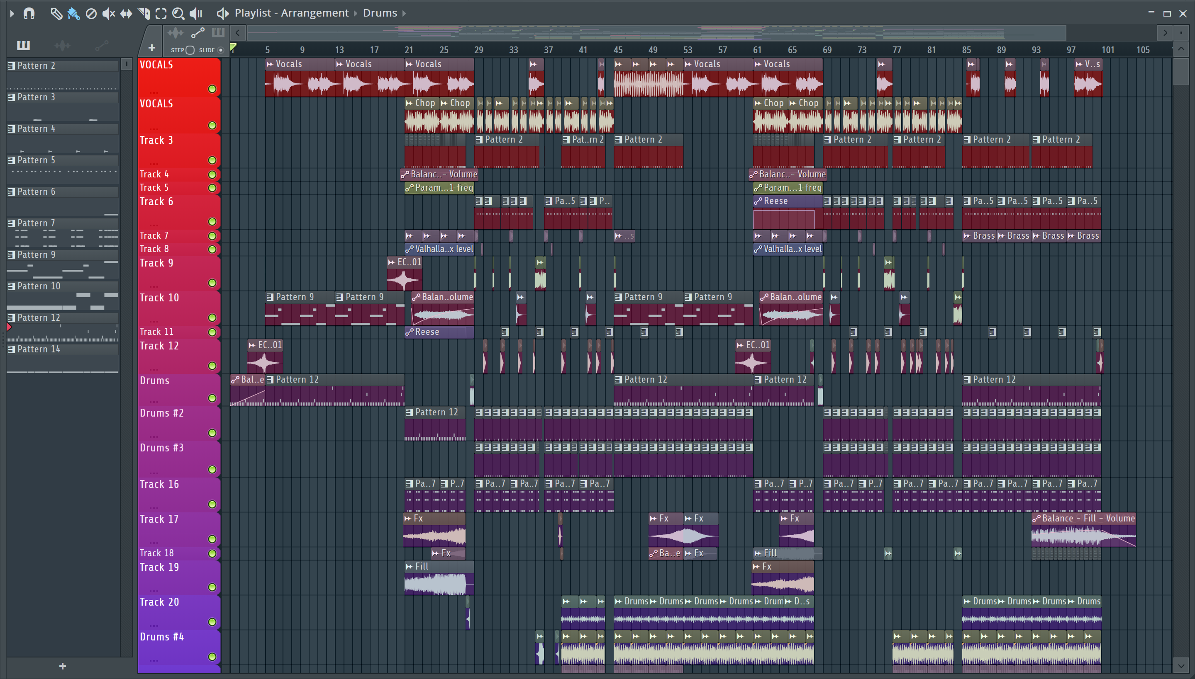Select Track 12 header label
This screenshot has width=1195, height=679.
(x=159, y=346)
